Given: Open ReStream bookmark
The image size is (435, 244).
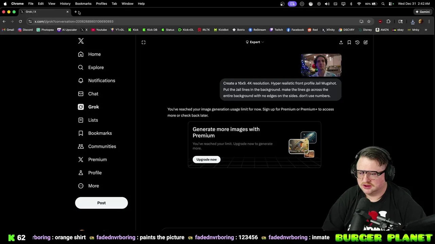Looking at the screenshot, I should [257, 30].
